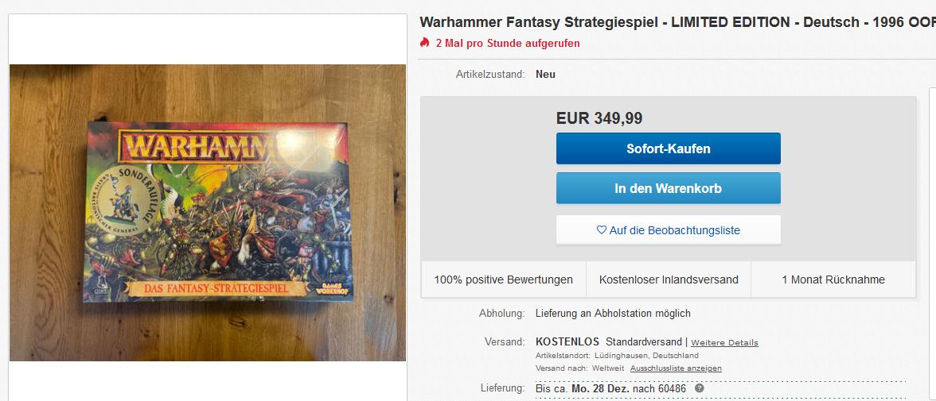Click the 1 Monat Rücknahme cell
This screenshot has width=936, height=401.
(833, 280)
